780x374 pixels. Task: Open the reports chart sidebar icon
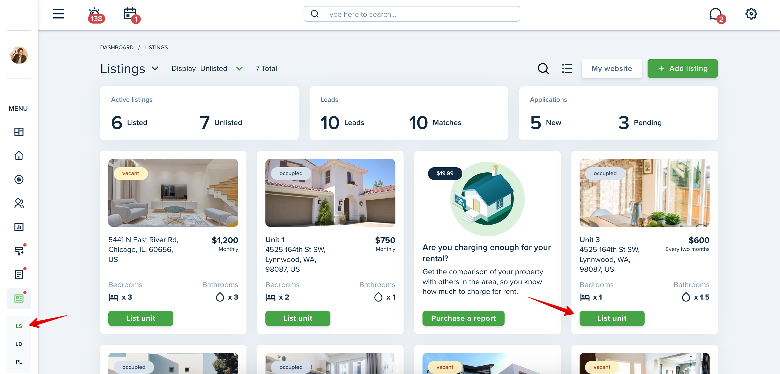[x=19, y=227]
